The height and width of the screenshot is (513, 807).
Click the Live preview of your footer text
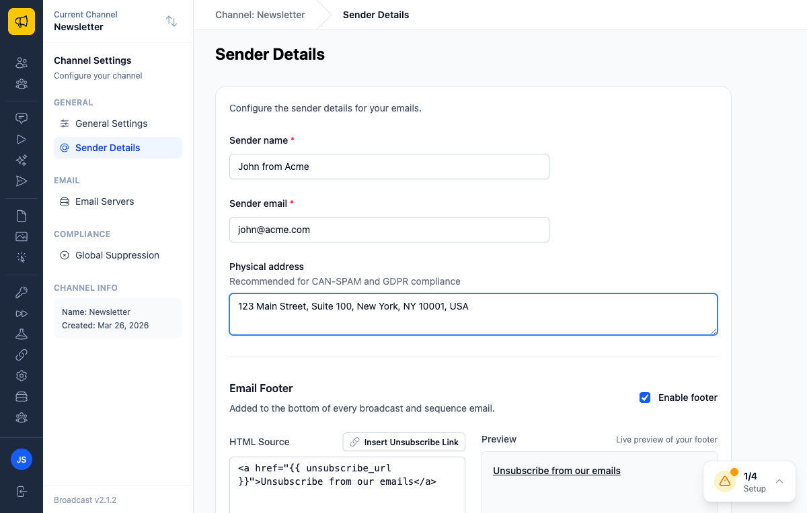tap(666, 440)
